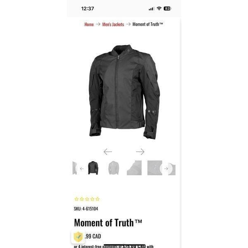Select the fabric detail thumbnail
This screenshot has height=248, width=248.
pyautogui.click(x=155, y=168)
